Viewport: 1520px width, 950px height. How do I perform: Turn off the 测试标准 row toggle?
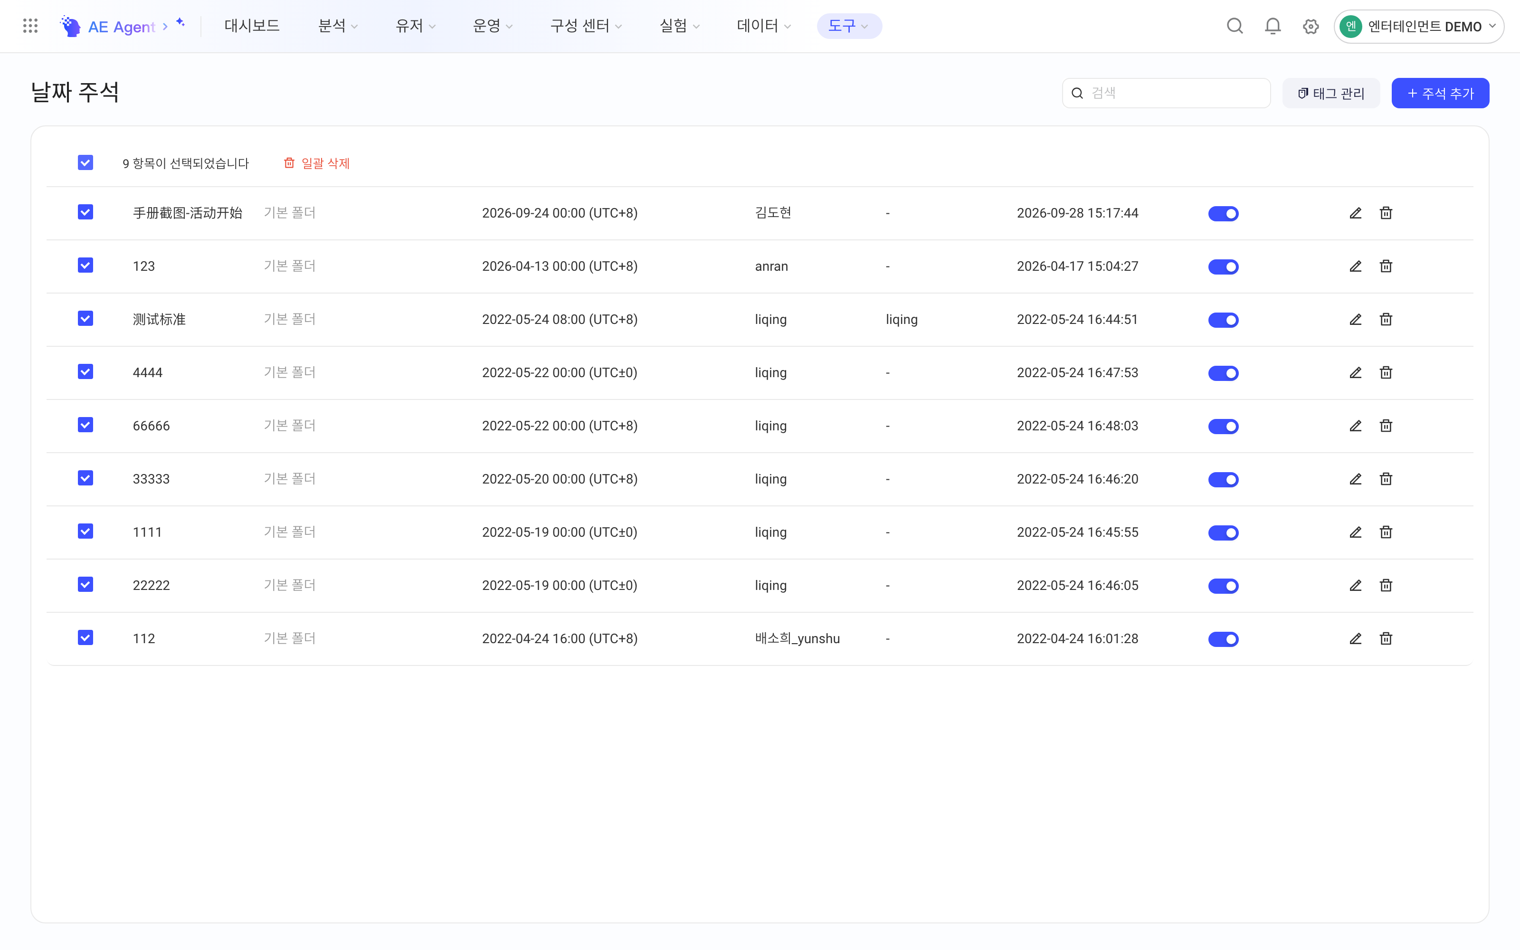pos(1223,320)
